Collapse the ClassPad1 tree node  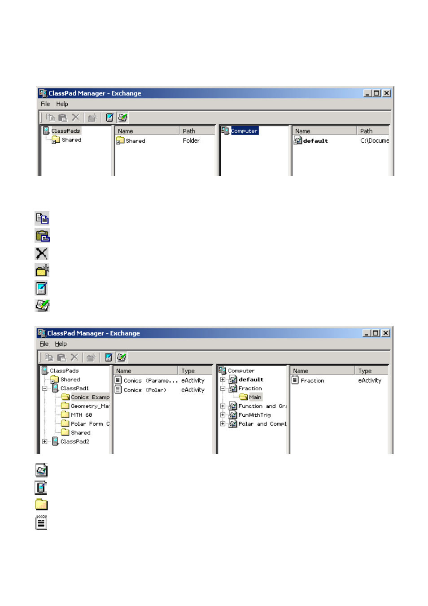coord(45,388)
